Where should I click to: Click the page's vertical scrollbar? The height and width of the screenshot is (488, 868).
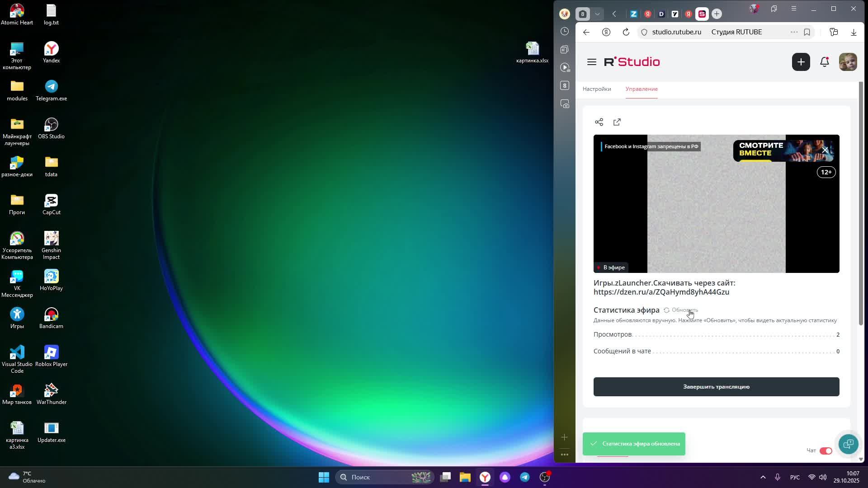point(861,203)
